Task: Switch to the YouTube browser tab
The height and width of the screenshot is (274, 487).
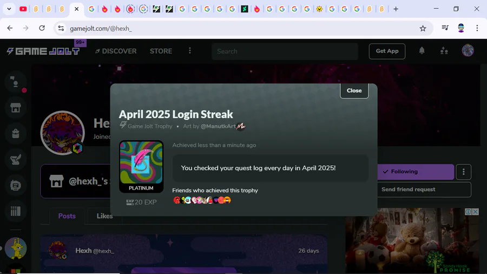Action: pos(23,9)
